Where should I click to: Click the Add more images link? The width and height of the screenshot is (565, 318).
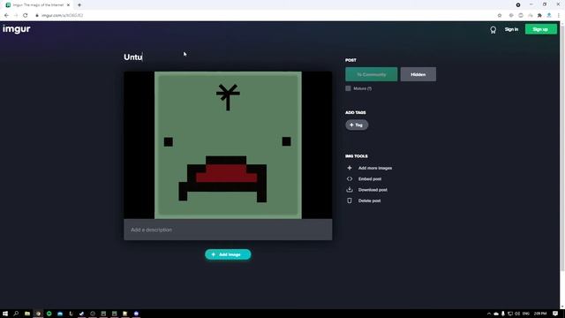pos(375,168)
